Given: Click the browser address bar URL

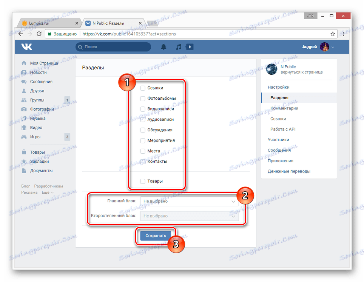Looking at the screenshot, I should click(x=129, y=34).
